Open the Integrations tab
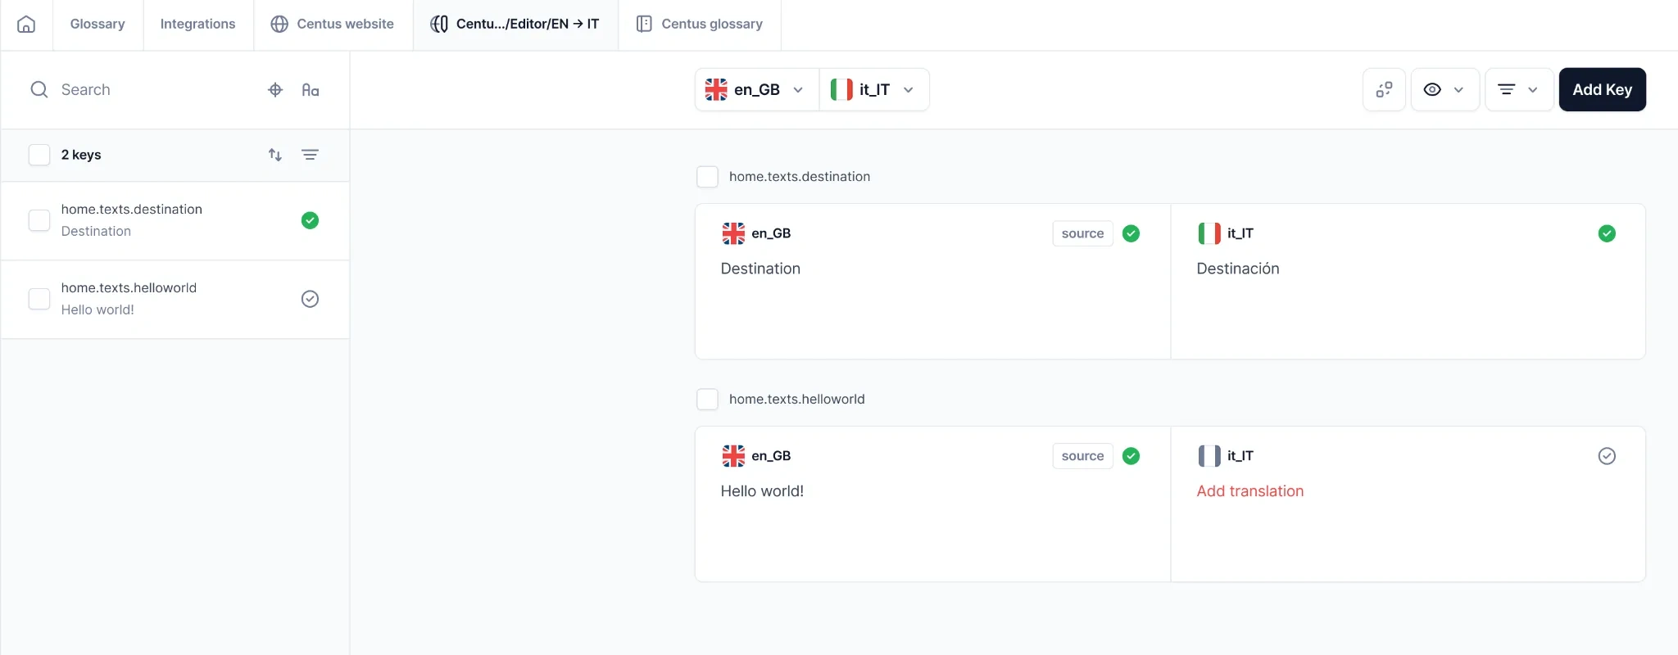 [197, 25]
